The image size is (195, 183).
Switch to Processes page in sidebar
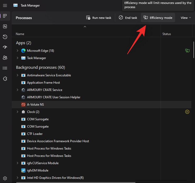pyautogui.click(x=5, y=16)
